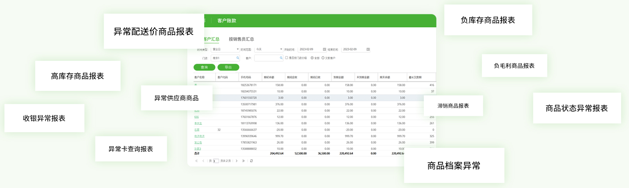Select the 全部 radio button
This screenshot has height=188, width=629.
tap(312, 58)
